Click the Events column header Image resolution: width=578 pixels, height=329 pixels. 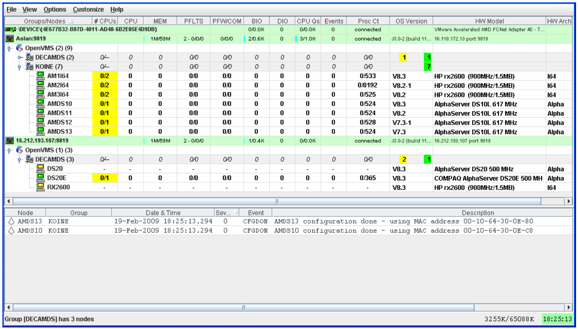334,21
